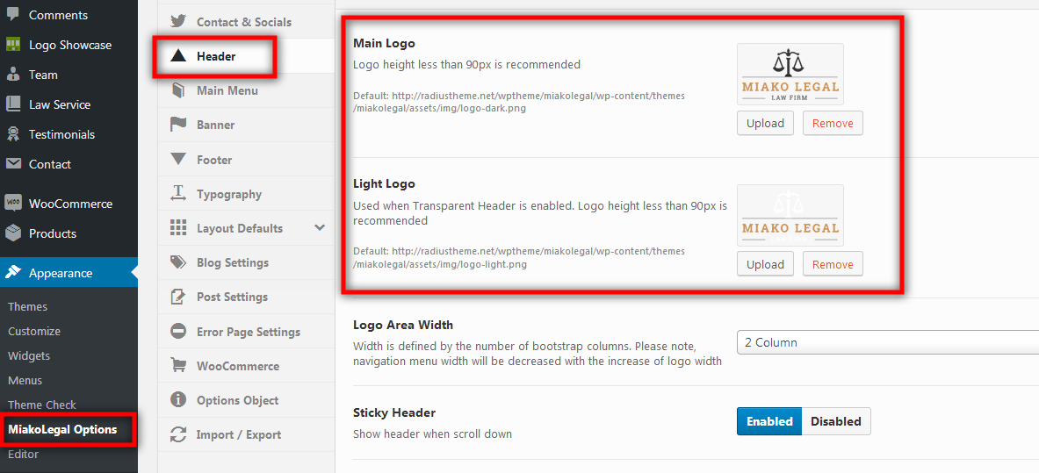The height and width of the screenshot is (473, 1039).
Task: Disable the Sticky Header option
Action: pyautogui.click(x=836, y=421)
